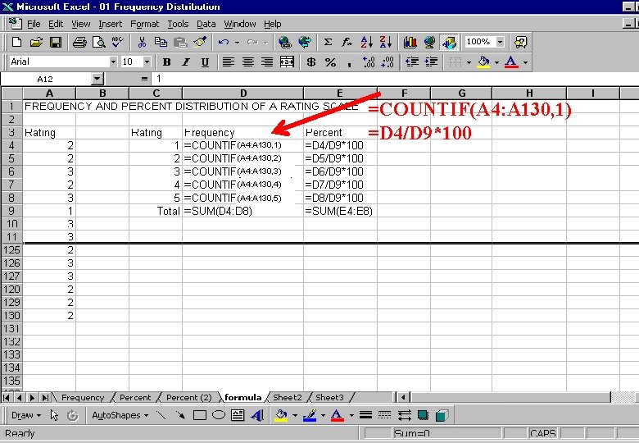The width and height of the screenshot is (639, 443).
Task: Run Spelling check ABC icon
Action: (x=117, y=42)
